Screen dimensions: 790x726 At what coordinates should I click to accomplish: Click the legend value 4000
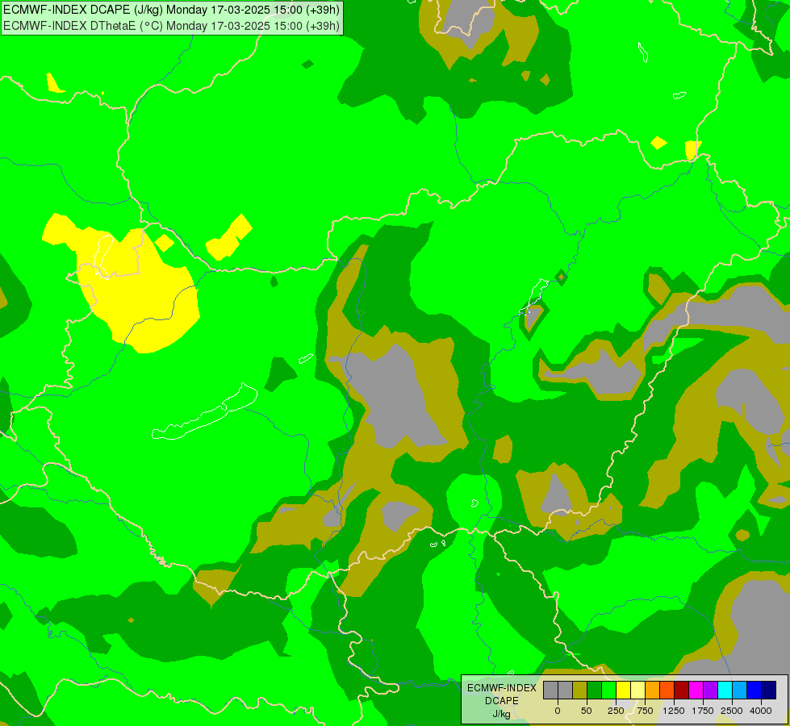click(x=761, y=711)
